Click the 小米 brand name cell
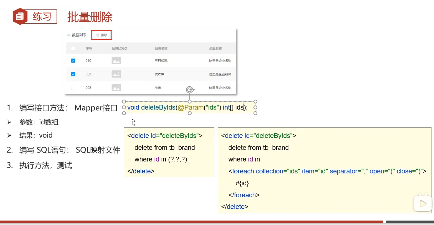Screen dimensions: 434x225 pyautogui.click(x=158, y=88)
